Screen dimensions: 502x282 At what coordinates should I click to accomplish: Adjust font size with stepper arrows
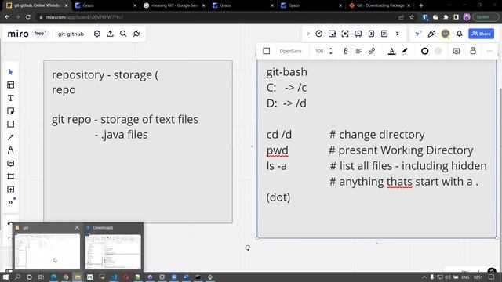[x=331, y=51]
